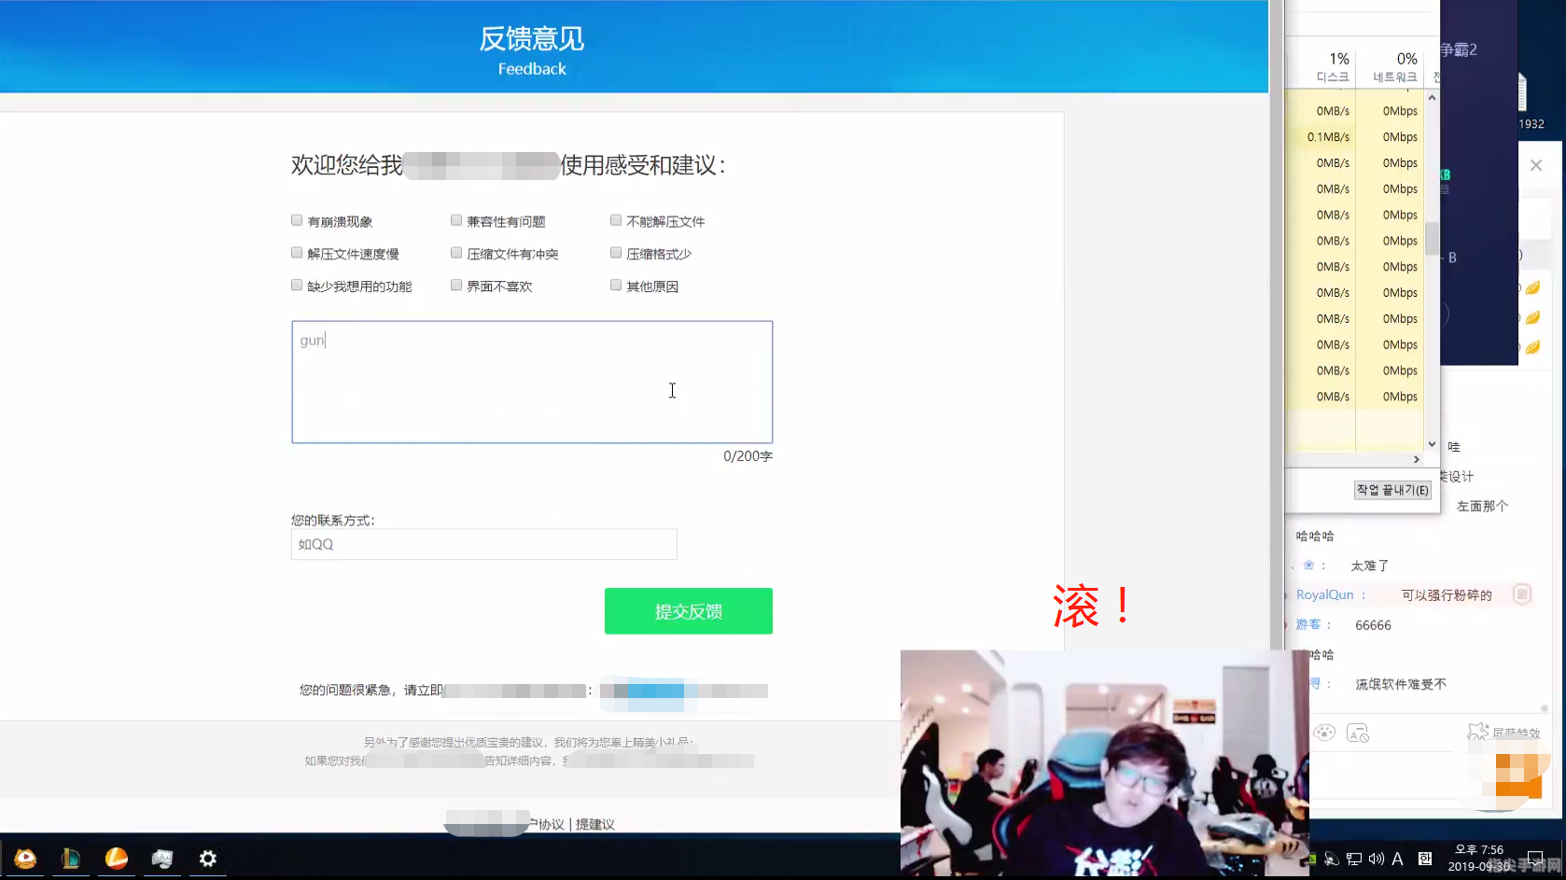Open the chat emoji palette icon
Viewport: 1566px width, 880px height.
(1324, 733)
